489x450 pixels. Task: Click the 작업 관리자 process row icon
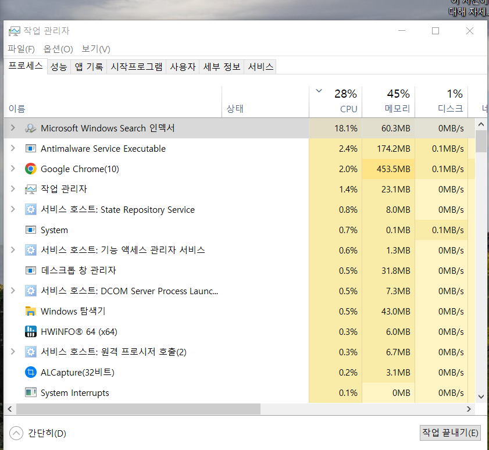pyautogui.click(x=31, y=189)
